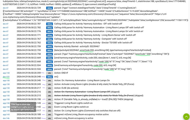Select text 'Triggered: Living Room Lights switch on'
The height and width of the screenshot is (120, 190).
click(73, 103)
